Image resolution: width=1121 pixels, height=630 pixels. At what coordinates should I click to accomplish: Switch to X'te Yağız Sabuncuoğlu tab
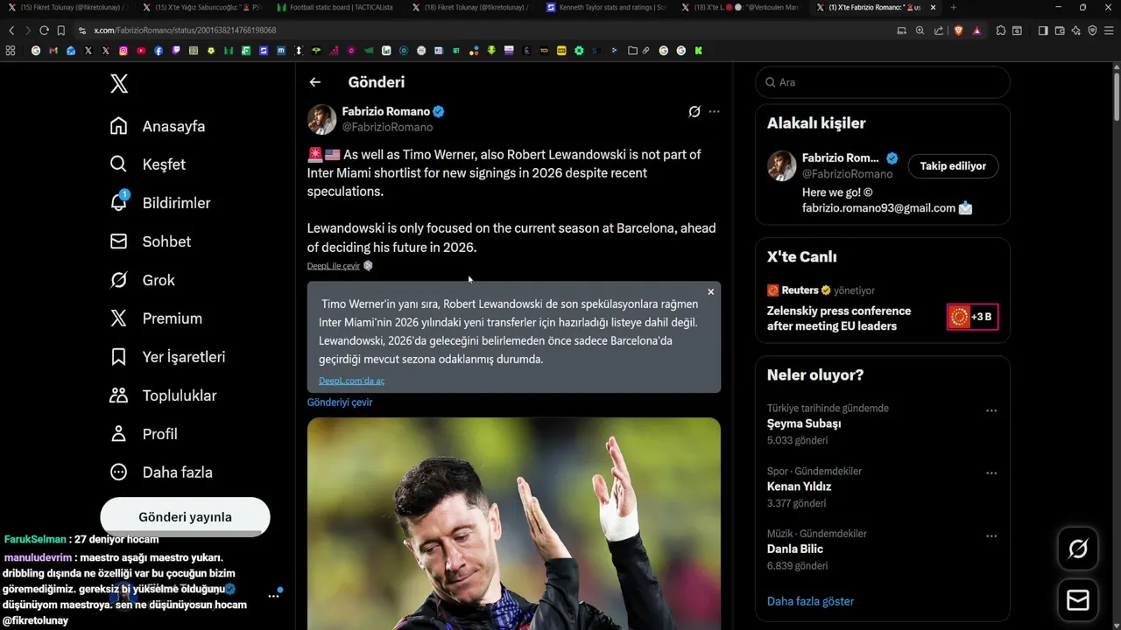(x=201, y=7)
